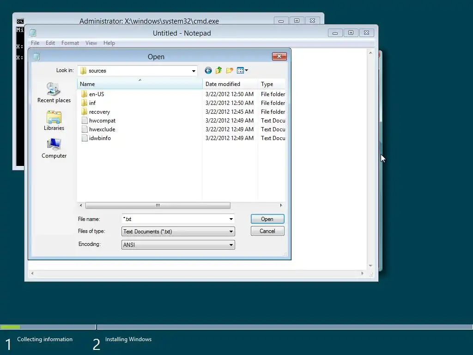
Task: Open Computer shortcut in sidebar
Action: click(x=54, y=148)
